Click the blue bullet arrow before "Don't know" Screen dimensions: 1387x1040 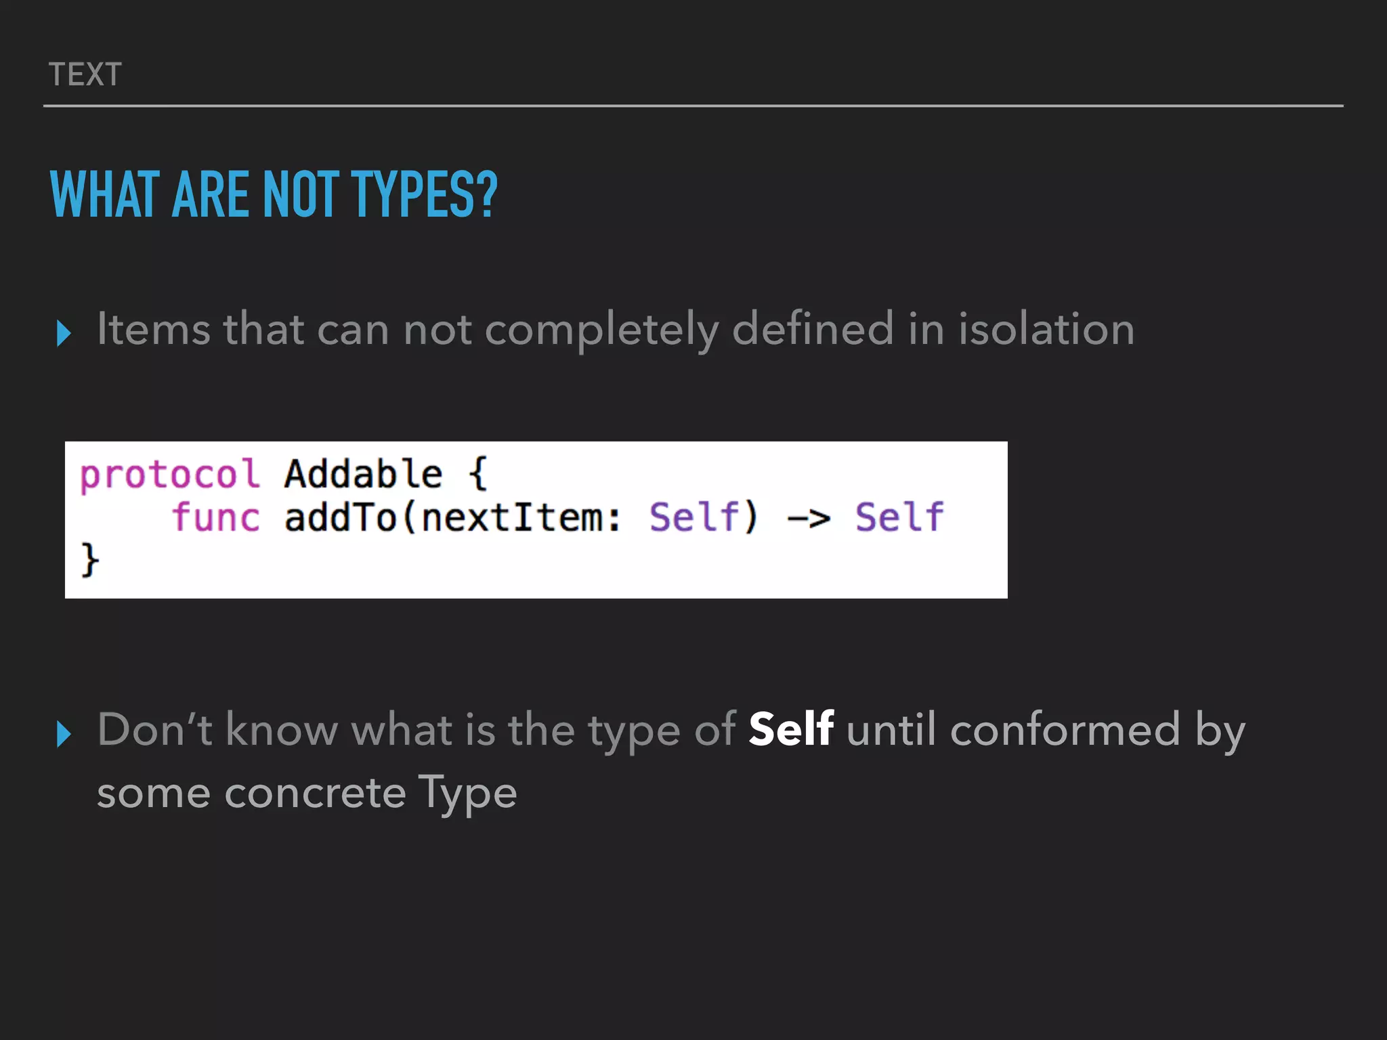pyautogui.click(x=64, y=735)
